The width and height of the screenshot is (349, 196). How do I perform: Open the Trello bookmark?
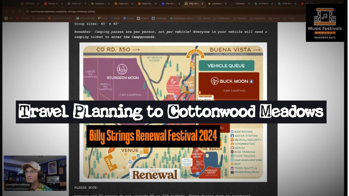coord(103,18)
